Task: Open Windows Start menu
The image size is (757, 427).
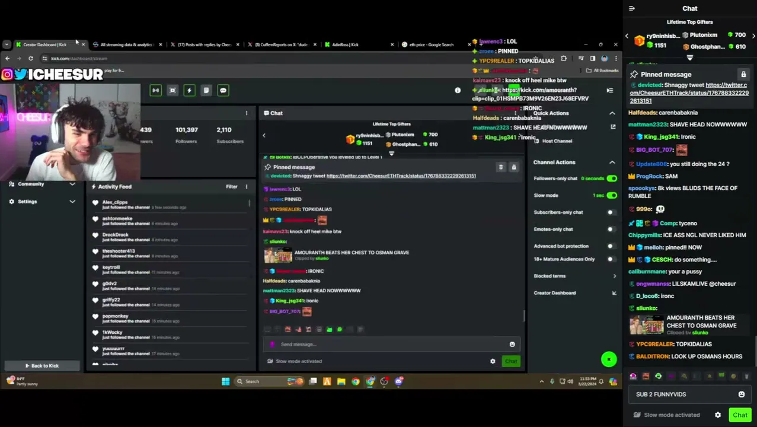Action: point(226,381)
